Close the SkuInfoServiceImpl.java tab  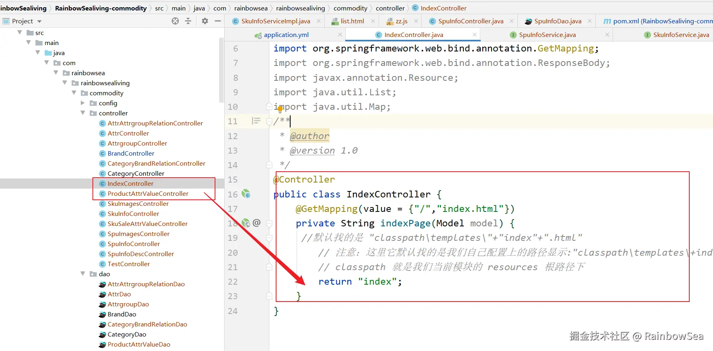coord(319,21)
